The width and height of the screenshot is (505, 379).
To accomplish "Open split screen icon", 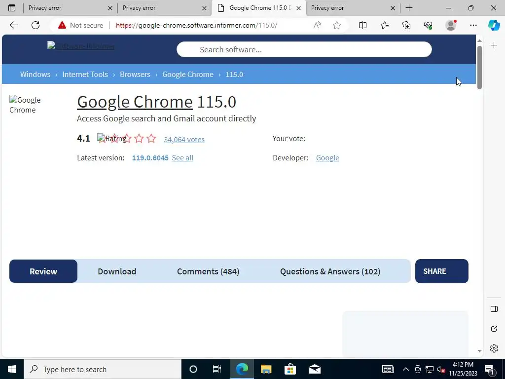I will (x=362, y=25).
